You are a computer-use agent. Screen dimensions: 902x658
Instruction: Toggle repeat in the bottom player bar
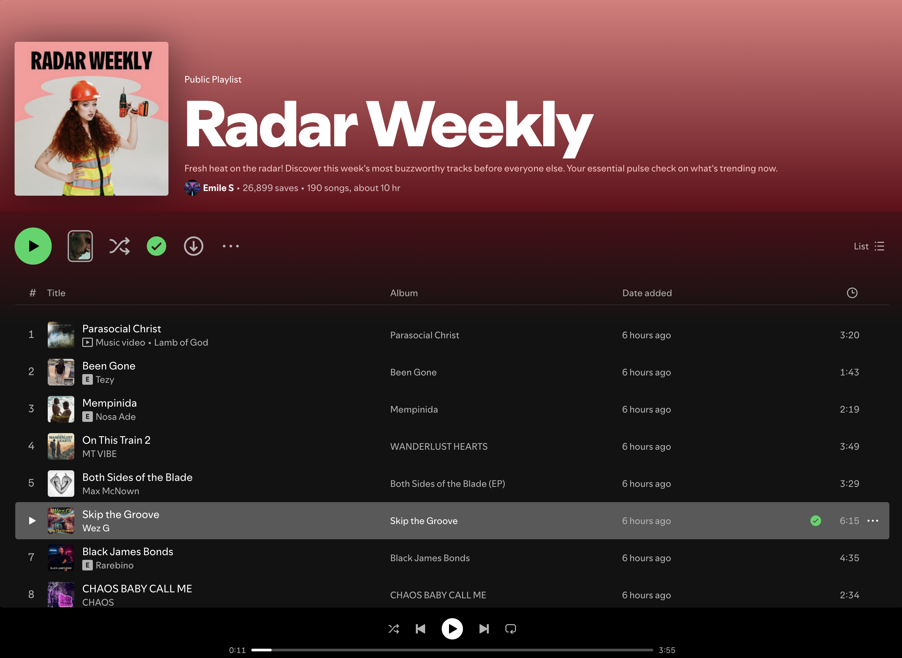click(511, 629)
